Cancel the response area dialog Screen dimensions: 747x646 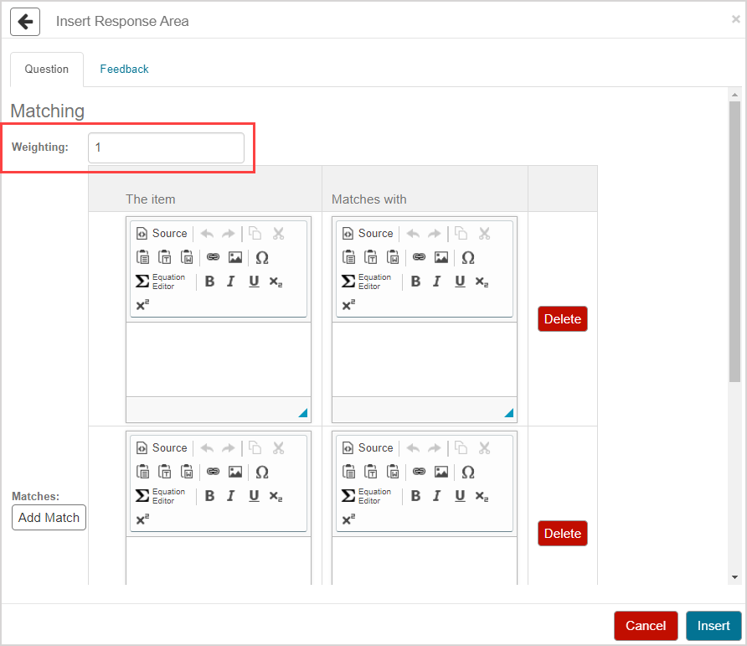(x=646, y=626)
